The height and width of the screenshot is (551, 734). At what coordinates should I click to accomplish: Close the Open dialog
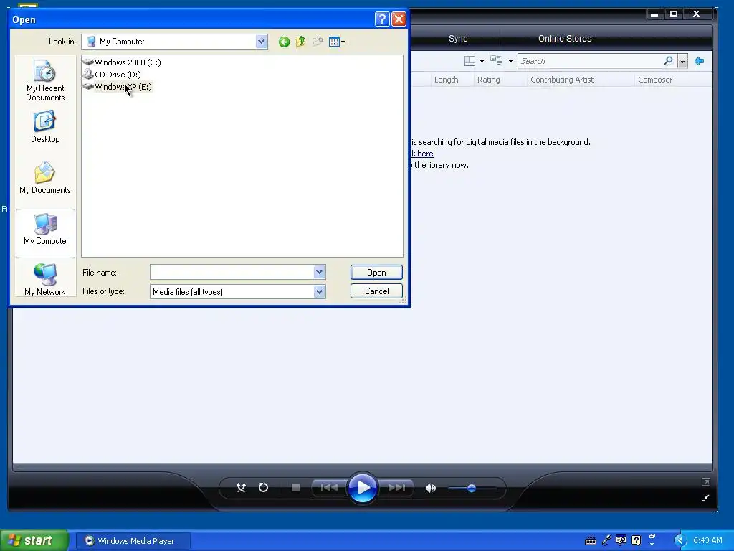(x=399, y=19)
